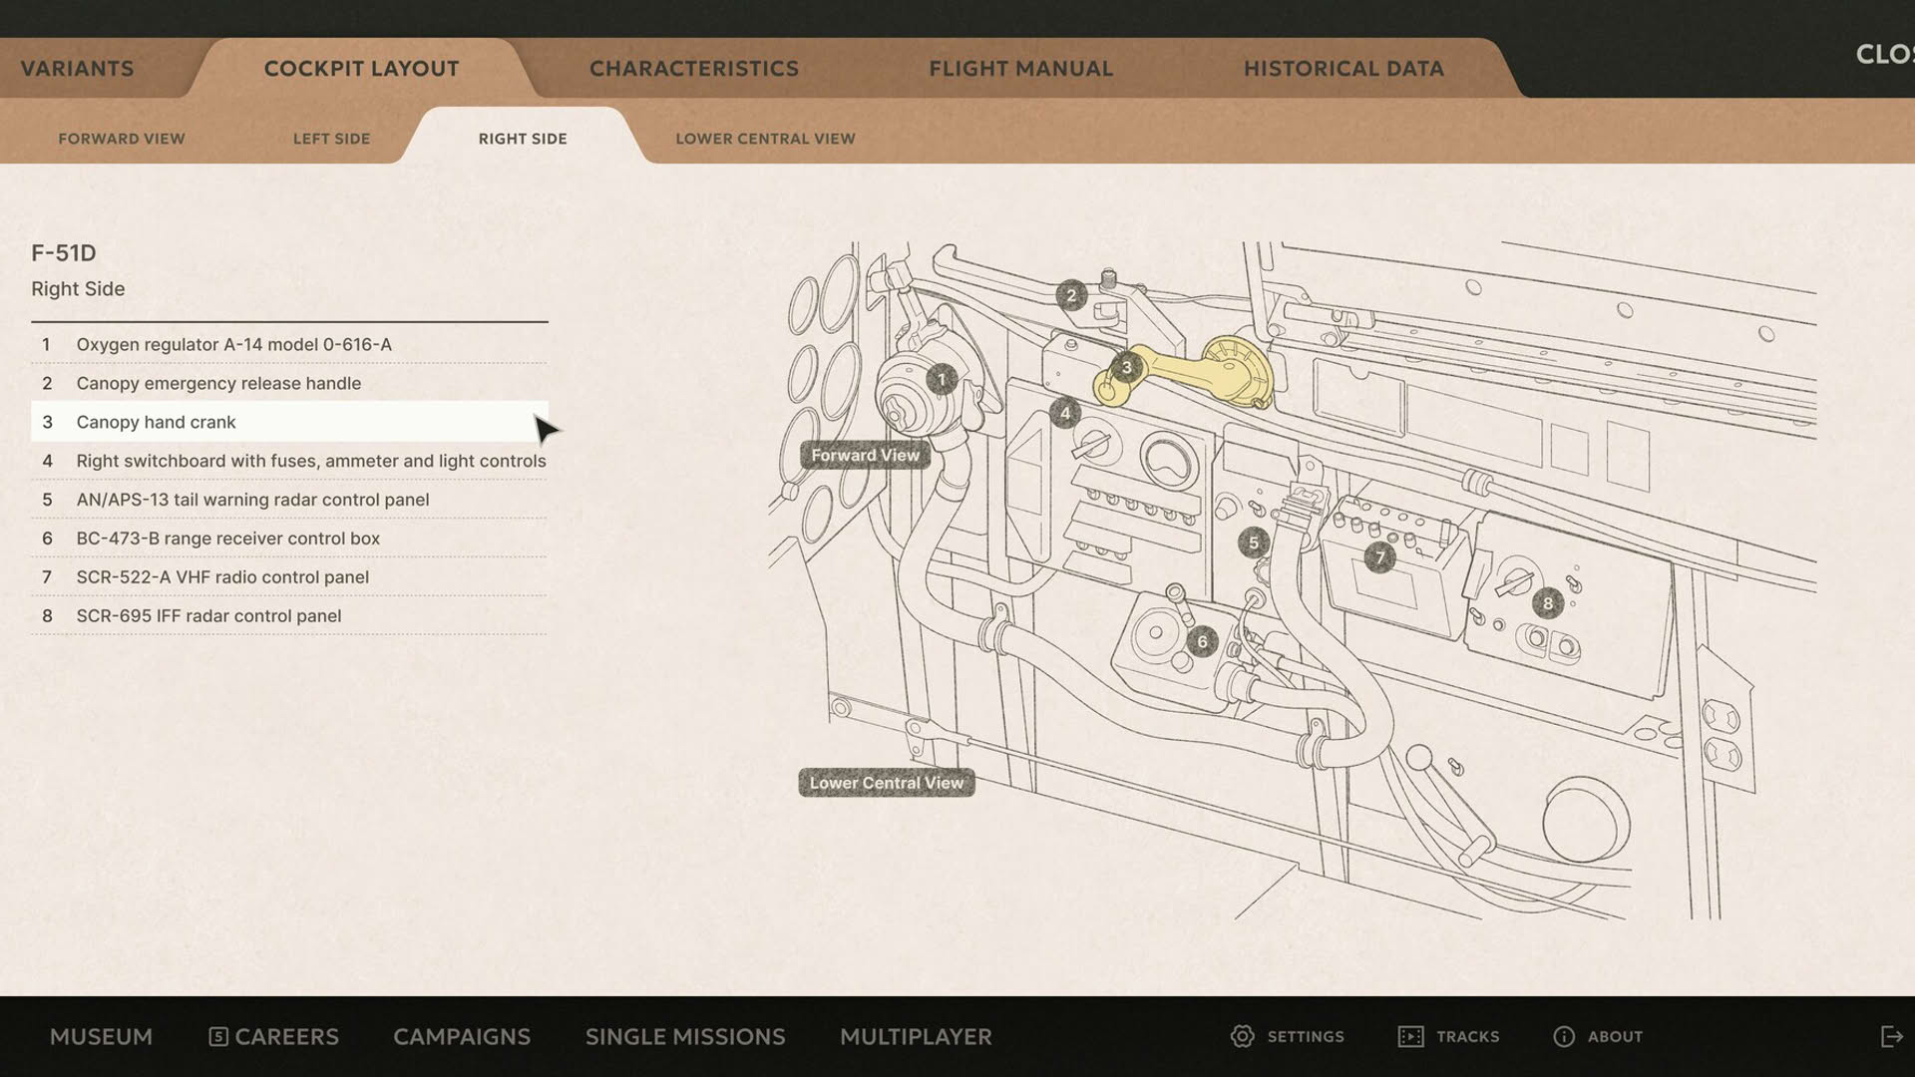
Task: Select list row Canopy emergency release handle
Action: pos(289,383)
